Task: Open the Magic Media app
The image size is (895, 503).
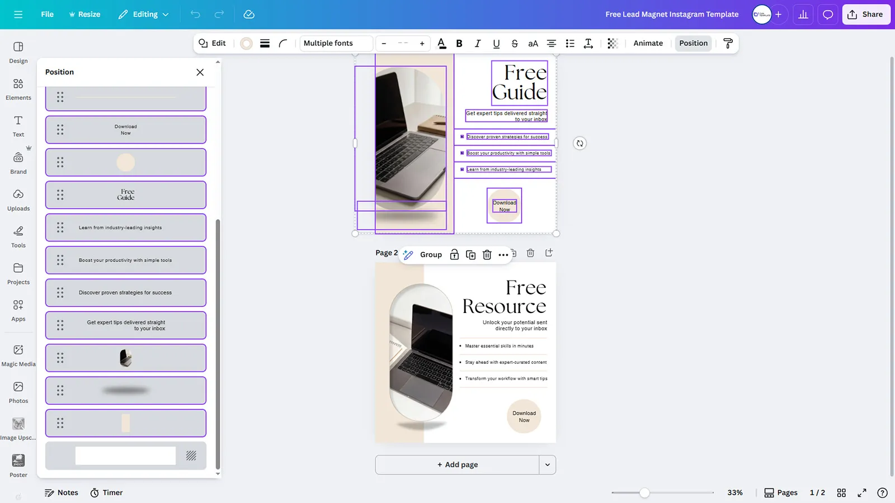Action: pyautogui.click(x=18, y=355)
